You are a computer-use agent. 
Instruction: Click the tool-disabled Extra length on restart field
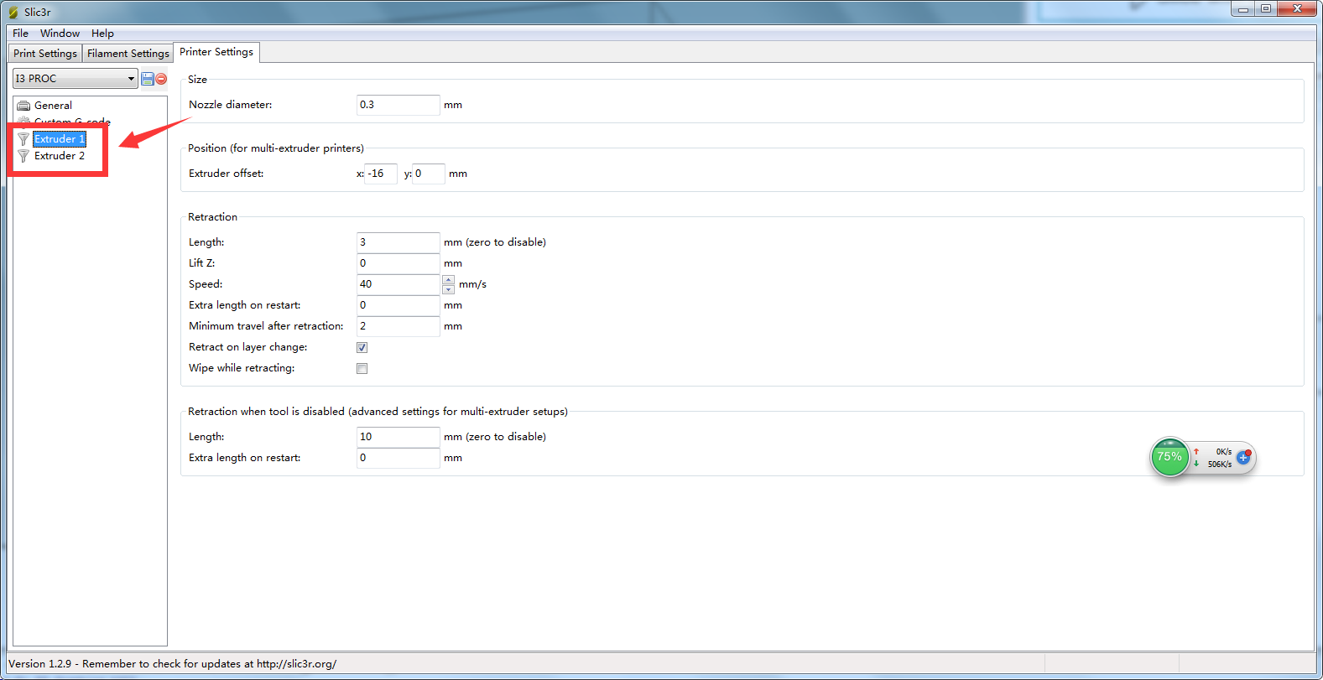(398, 458)
